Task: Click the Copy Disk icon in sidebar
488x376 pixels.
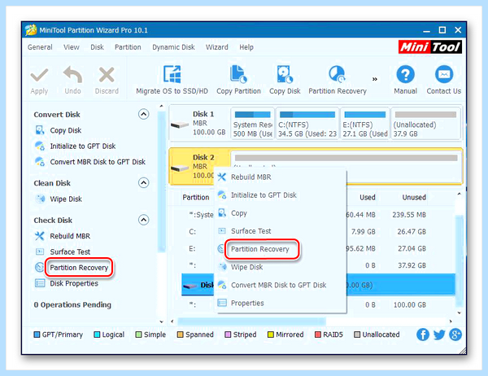Action: (x=40, y=130)
